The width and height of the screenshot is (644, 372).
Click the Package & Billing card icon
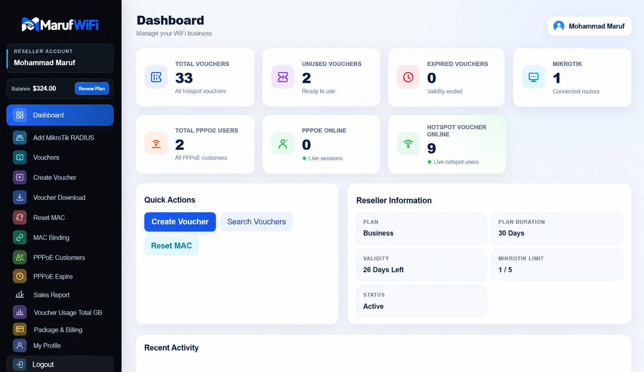(x=20, y=329)
